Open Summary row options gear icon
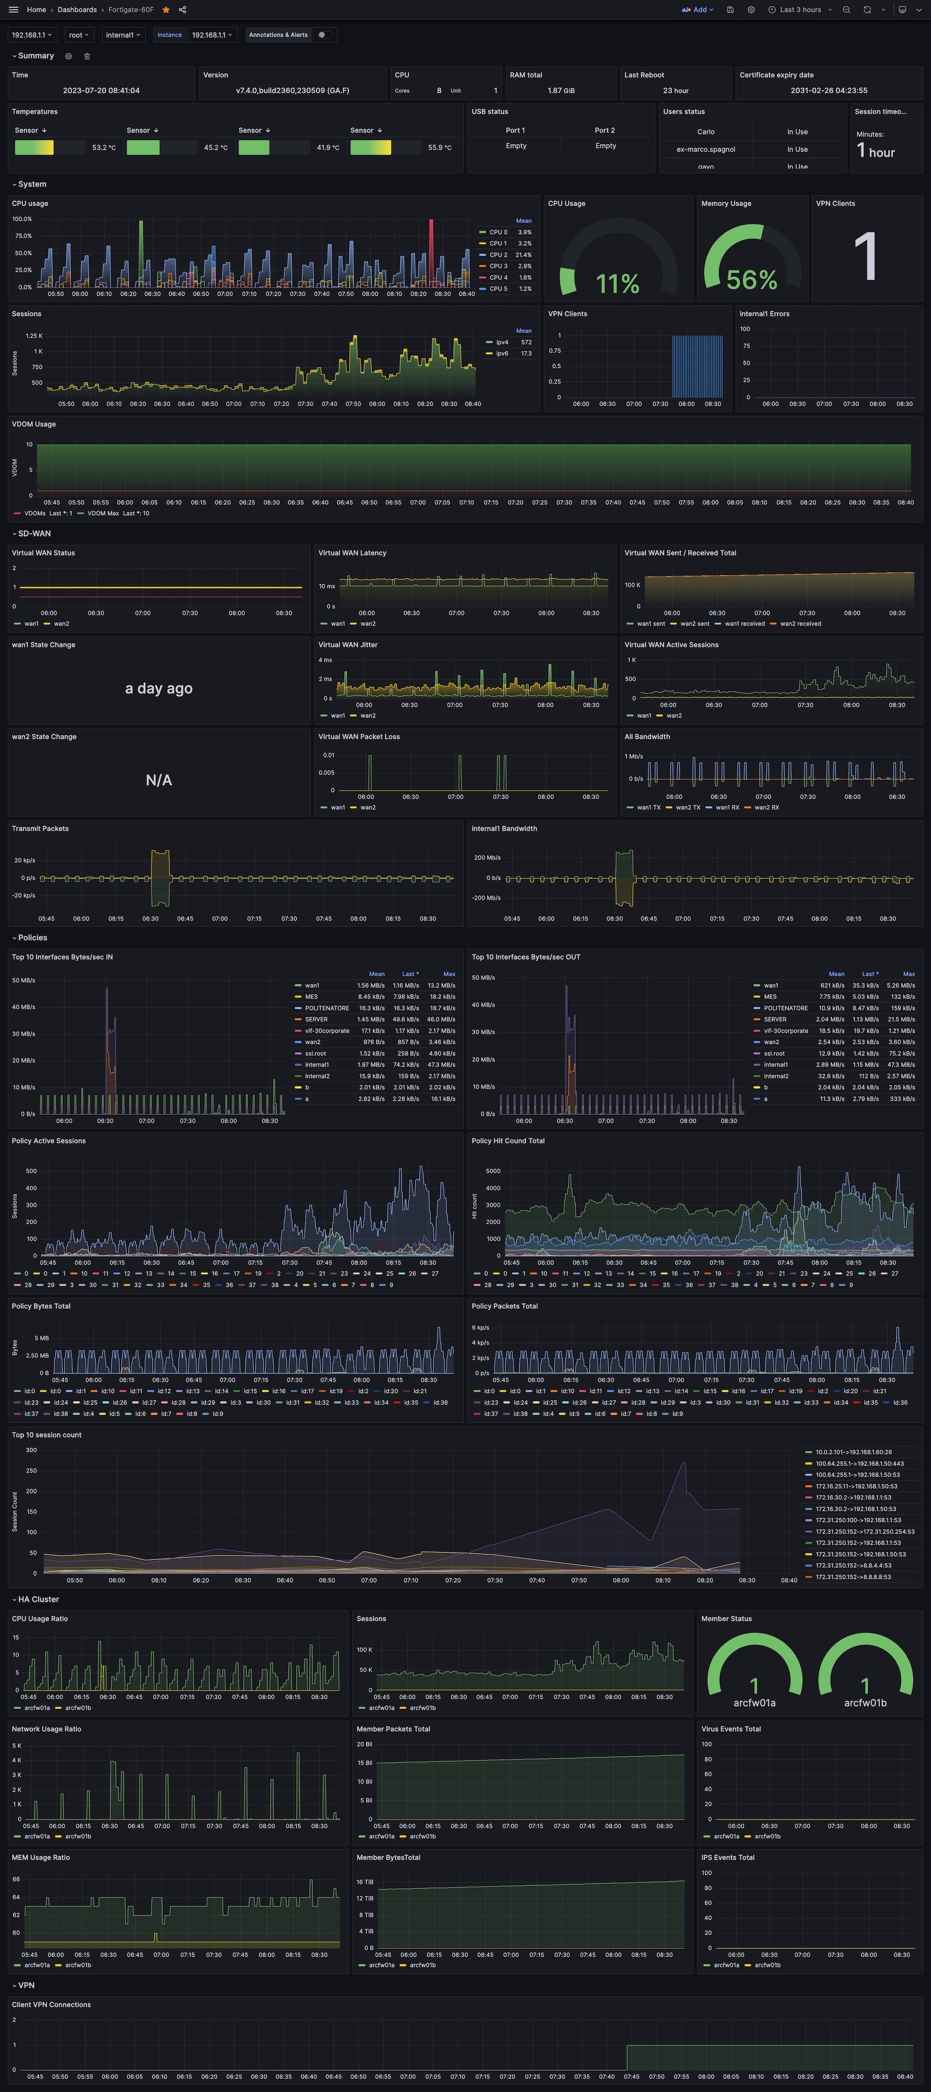The image size is (931, 2092). click(x=68, y=56)
